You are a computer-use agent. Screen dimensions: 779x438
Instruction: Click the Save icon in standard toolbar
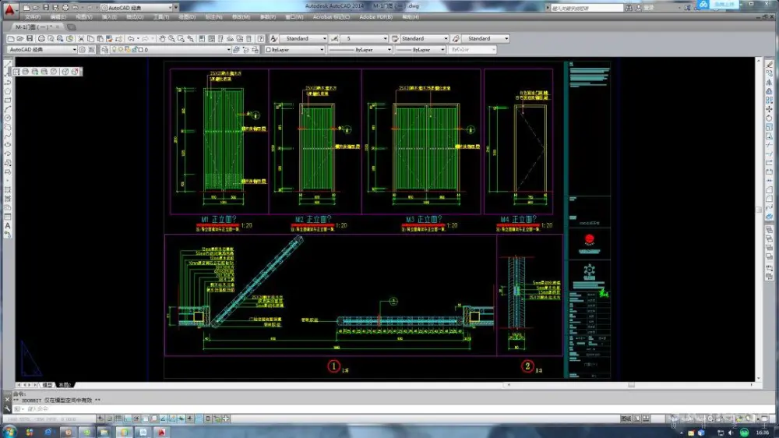[30, 38]
